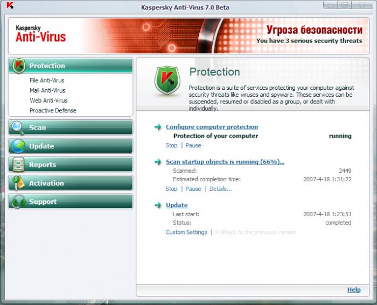The width and height of the screenshot is (377, 305).
Task: Open the Protection section
Action: [x=71, y=66]
